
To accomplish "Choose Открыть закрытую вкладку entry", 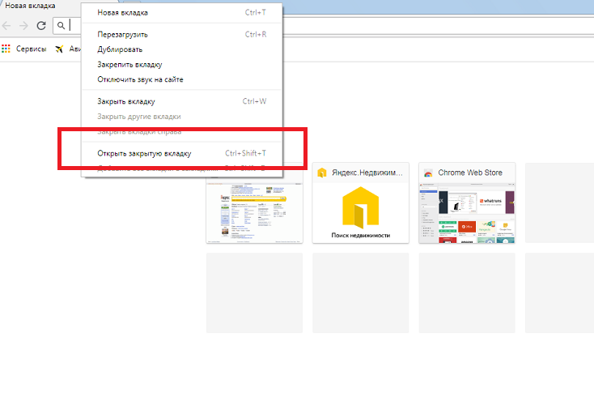I will click(x=182, y=153).
